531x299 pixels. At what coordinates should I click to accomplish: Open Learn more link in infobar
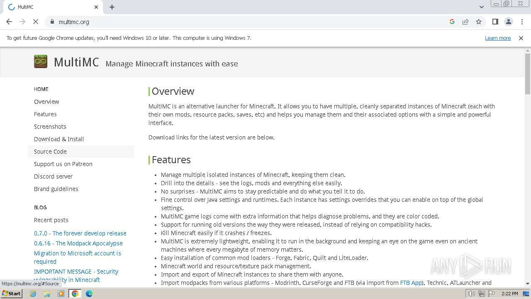pos(497,38)
